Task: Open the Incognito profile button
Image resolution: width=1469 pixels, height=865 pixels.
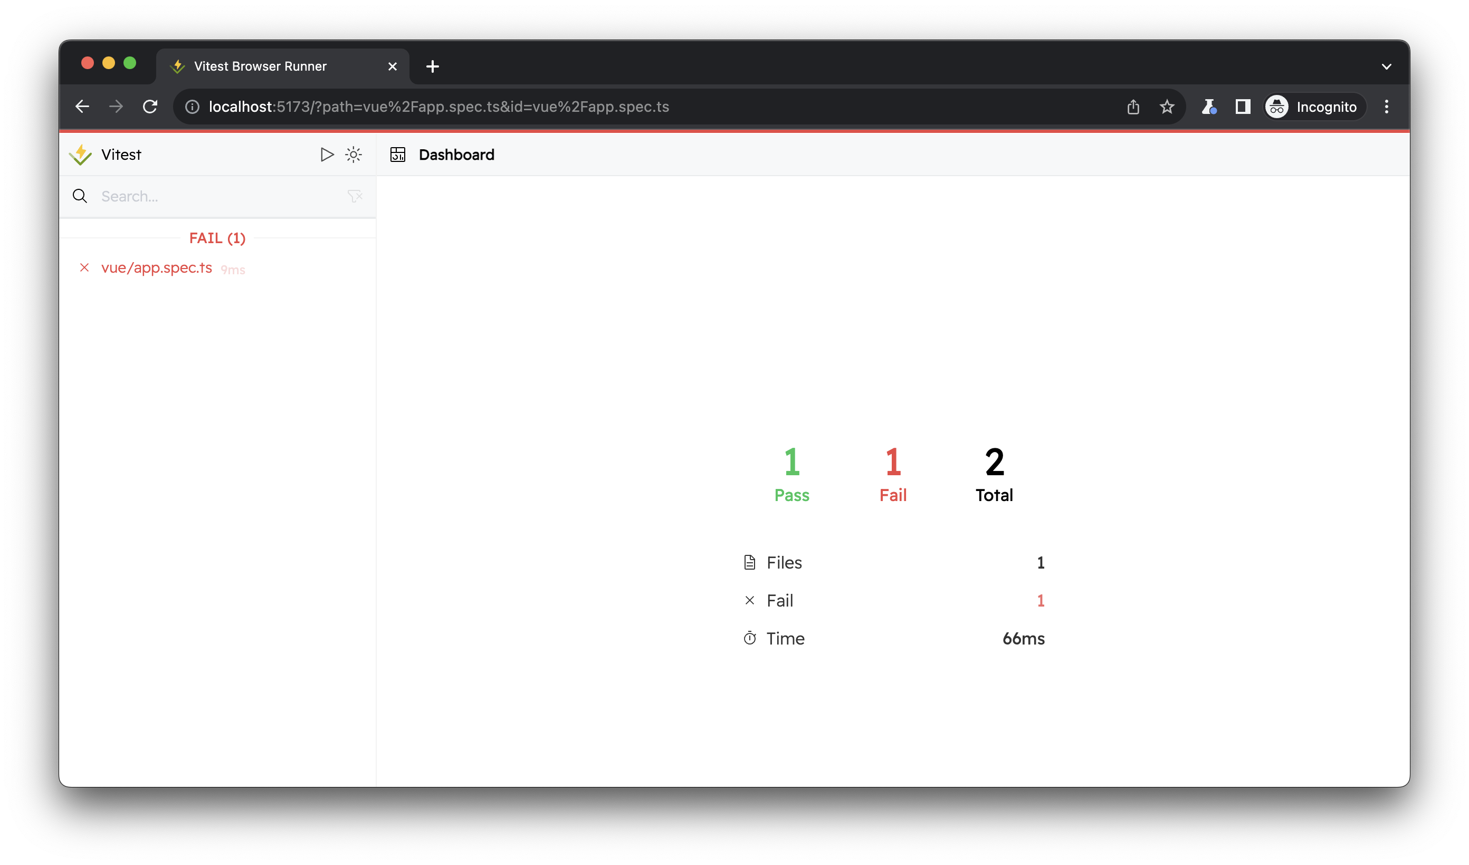Action: [1314, 107]
